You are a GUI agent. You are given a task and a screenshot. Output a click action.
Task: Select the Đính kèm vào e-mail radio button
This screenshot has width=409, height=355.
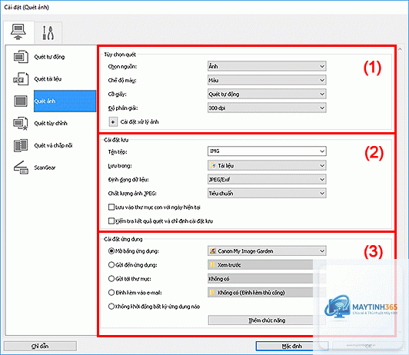pos(111,293)
